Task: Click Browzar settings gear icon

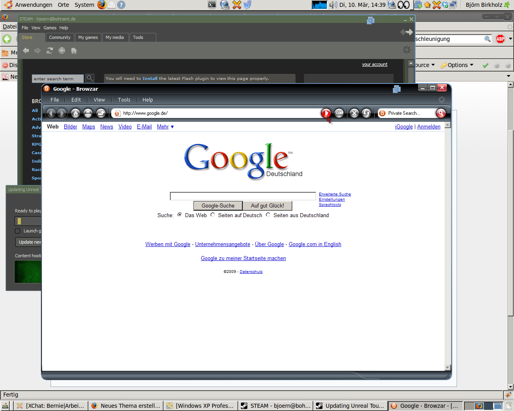Action: click(442, 100)
